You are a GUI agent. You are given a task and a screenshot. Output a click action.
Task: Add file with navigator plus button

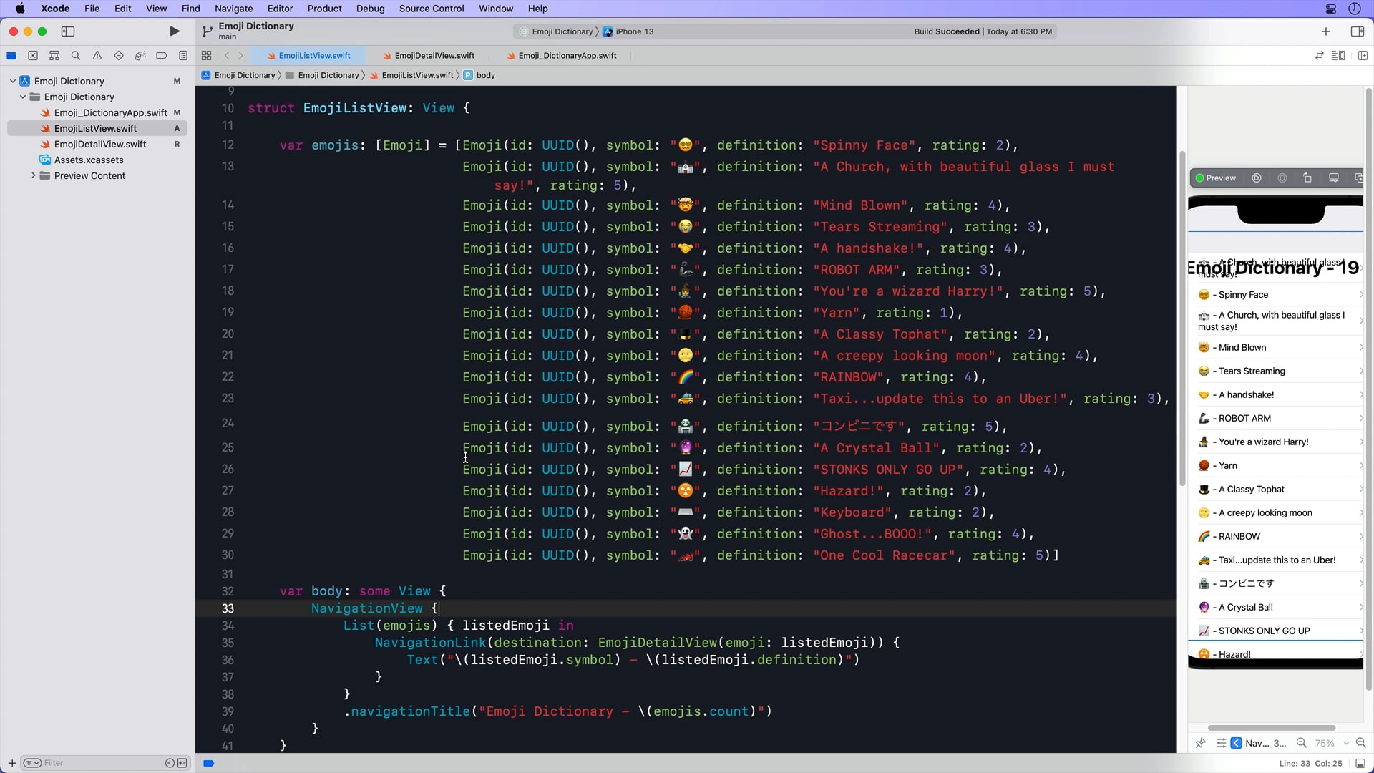click(11, 764)
